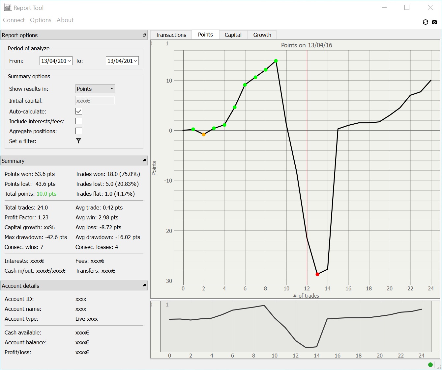This screenshot has height=370, width=442.
Task: Click the orange marker at trade 2
Action: (204, 135)
